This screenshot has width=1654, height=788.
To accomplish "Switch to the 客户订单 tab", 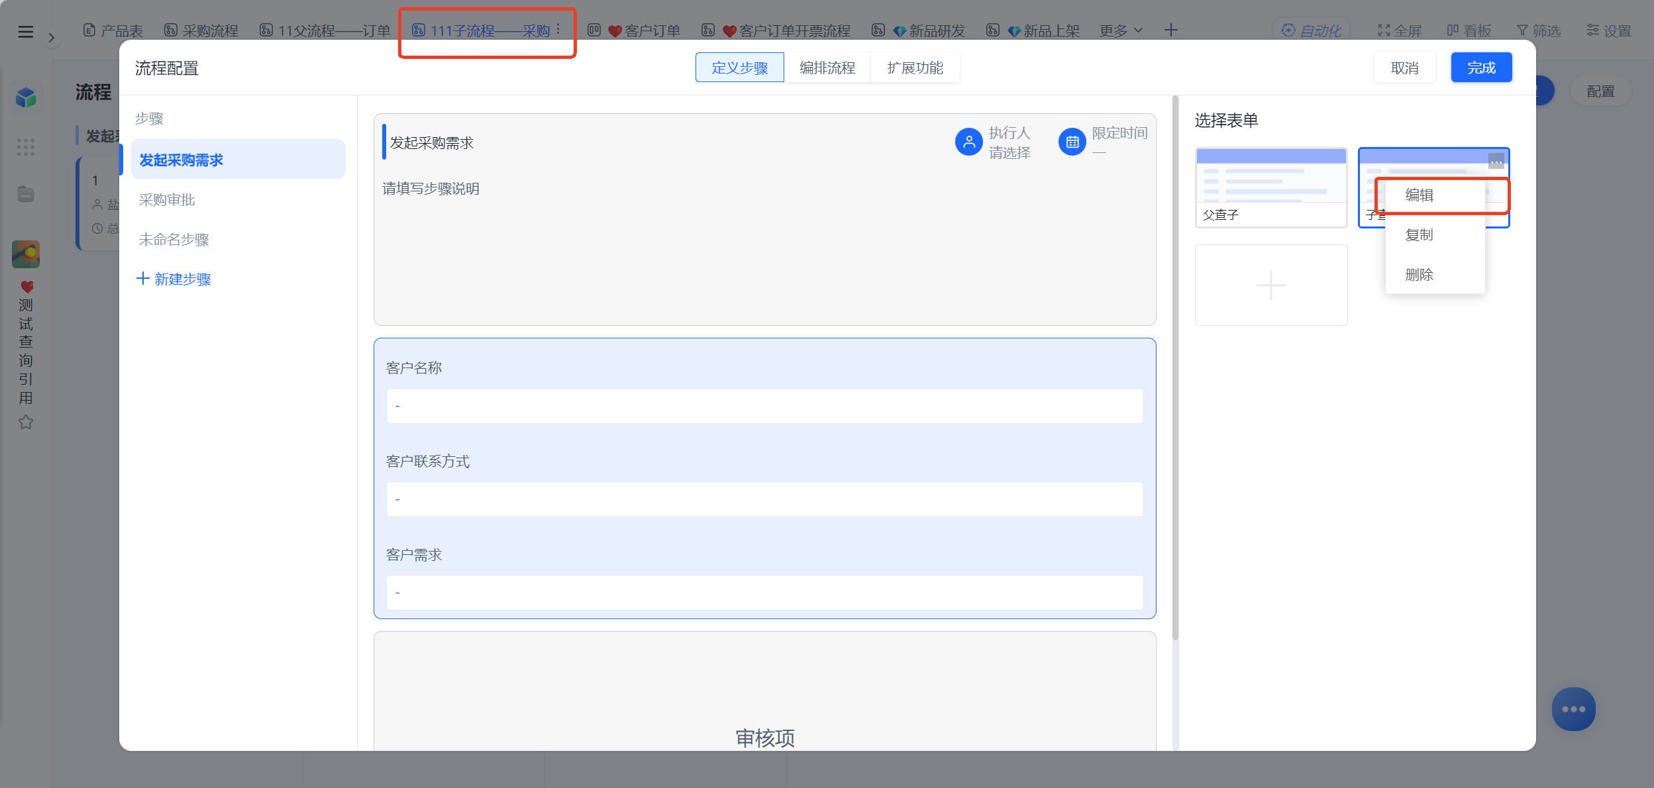I will click(x=634, y=30).
